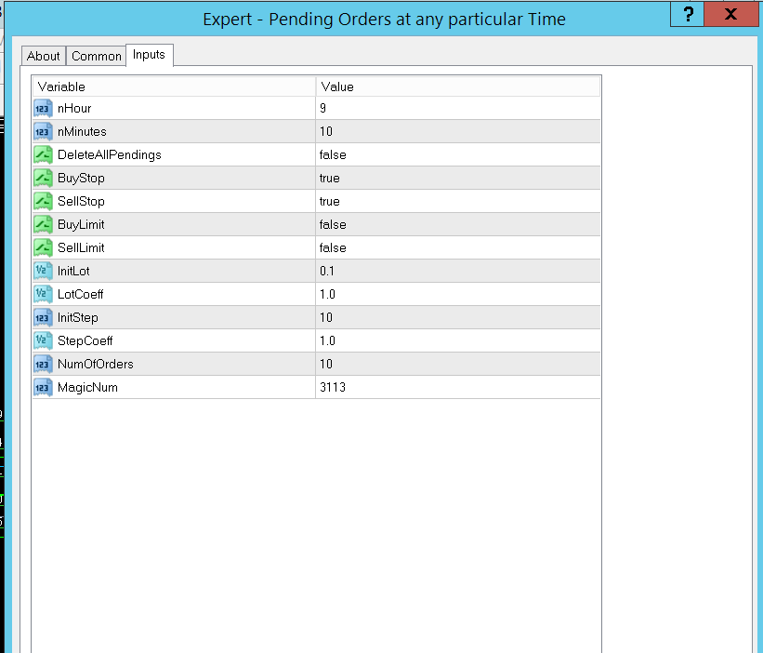
Task: Select the InitLot variable name
Action: (73, 272)
